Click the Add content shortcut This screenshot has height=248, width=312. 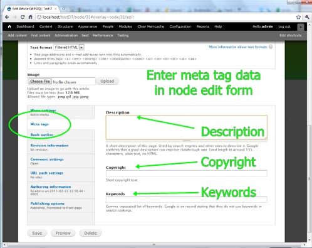(x=18, y=35)
